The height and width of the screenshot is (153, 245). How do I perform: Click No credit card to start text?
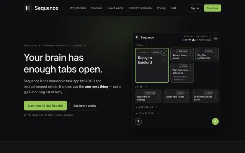coord(41,115)
